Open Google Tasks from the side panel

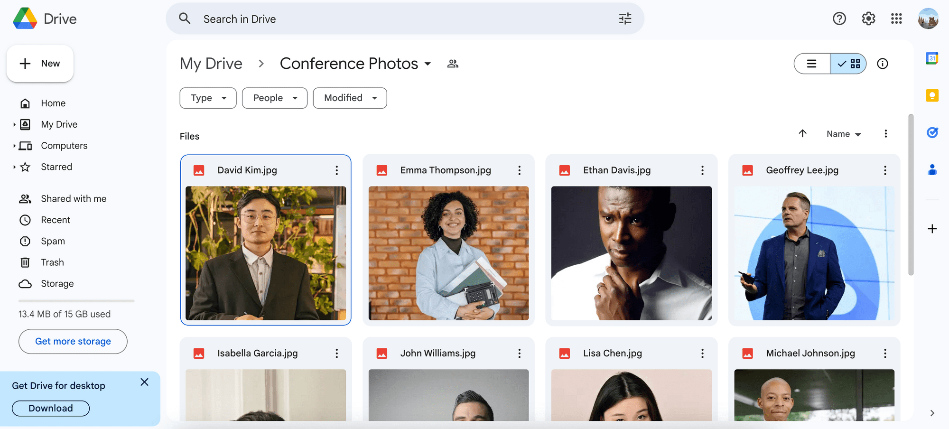coord(932,132)
